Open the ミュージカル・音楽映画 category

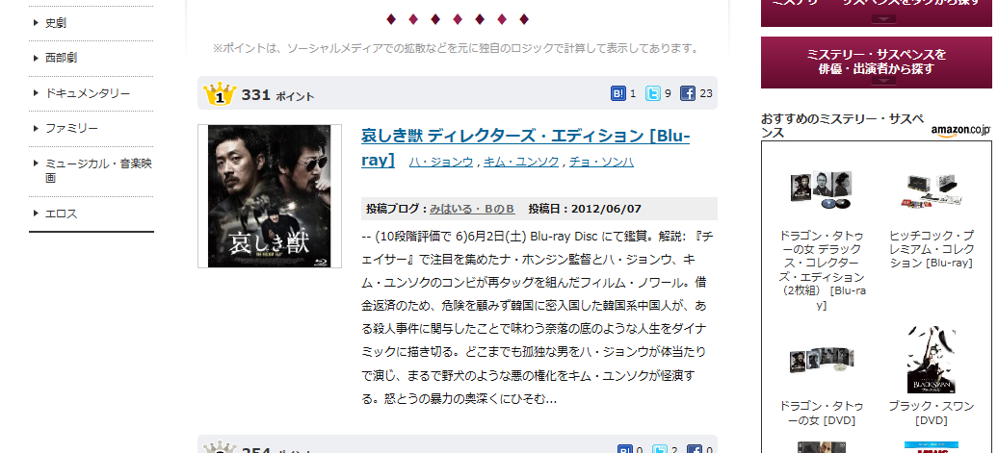pyautogui.click(x=98, y=170)
